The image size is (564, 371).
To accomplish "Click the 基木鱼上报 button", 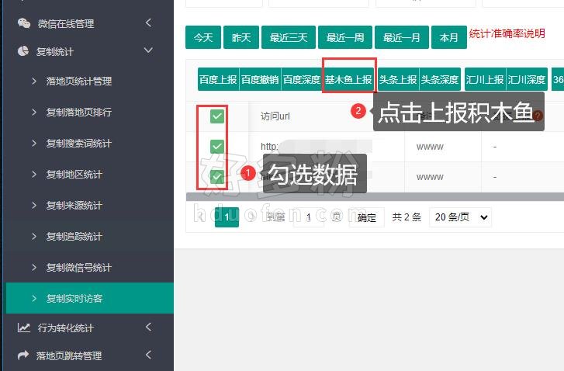I will [348, 79].
